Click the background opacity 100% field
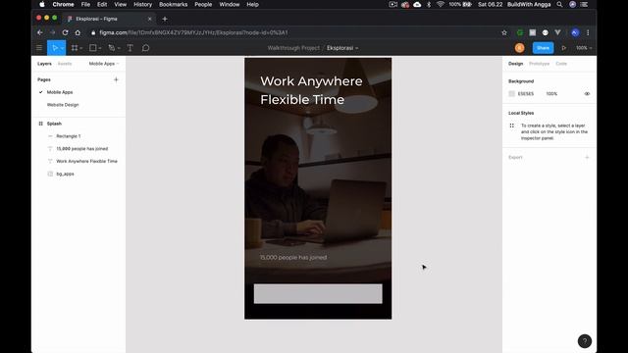 coord(551,94)
